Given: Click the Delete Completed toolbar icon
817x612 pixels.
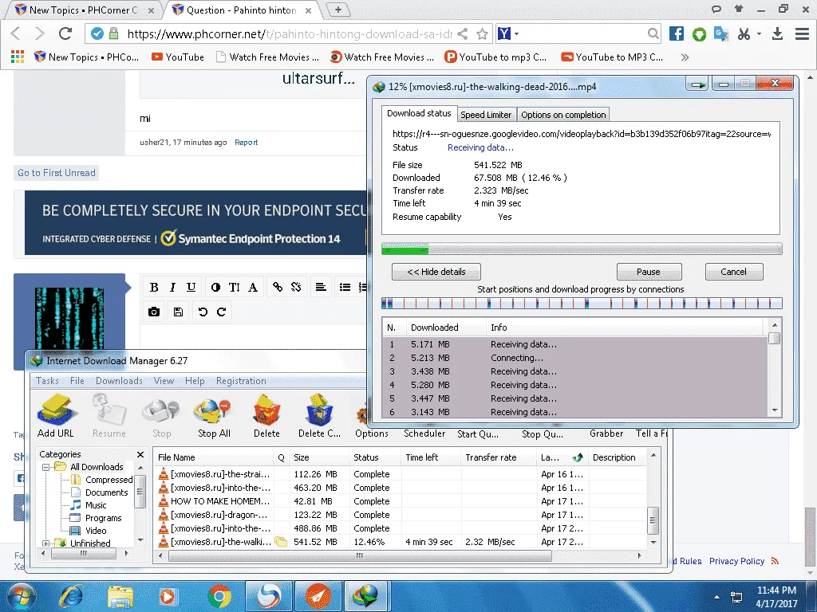Looking at the screenshot, I should (x=319, y=410).
